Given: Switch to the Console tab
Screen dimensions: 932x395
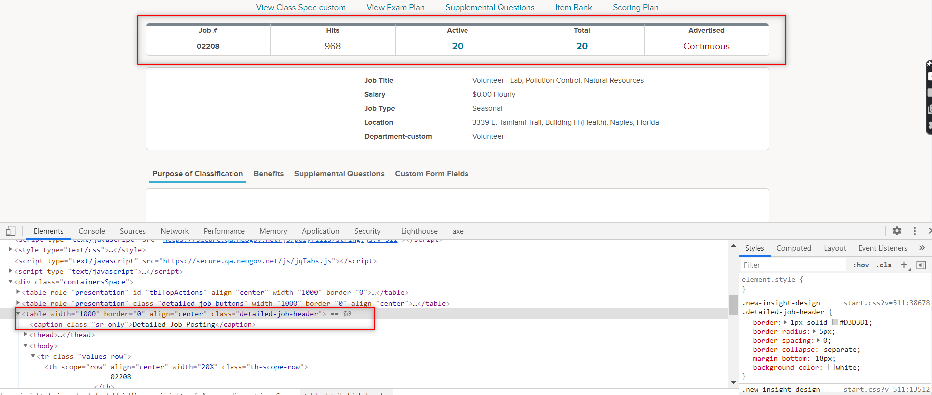Looking at the screenshot, I should [x=92, y=231].
